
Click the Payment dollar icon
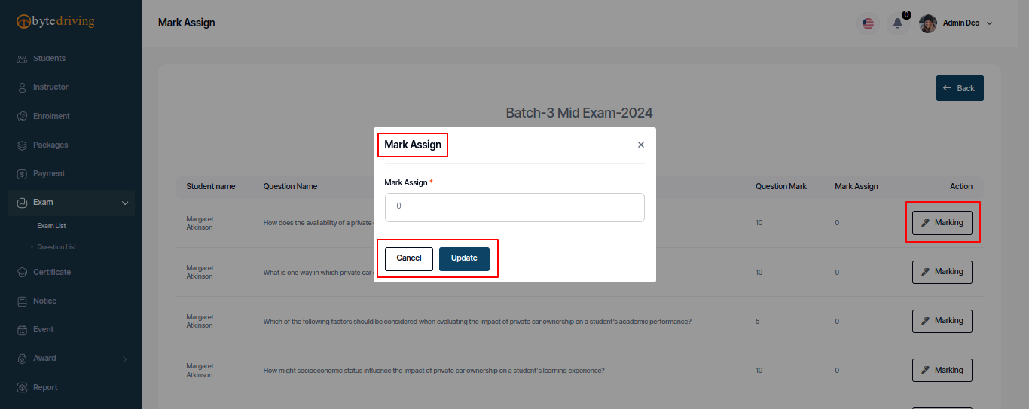pos(22,173)
